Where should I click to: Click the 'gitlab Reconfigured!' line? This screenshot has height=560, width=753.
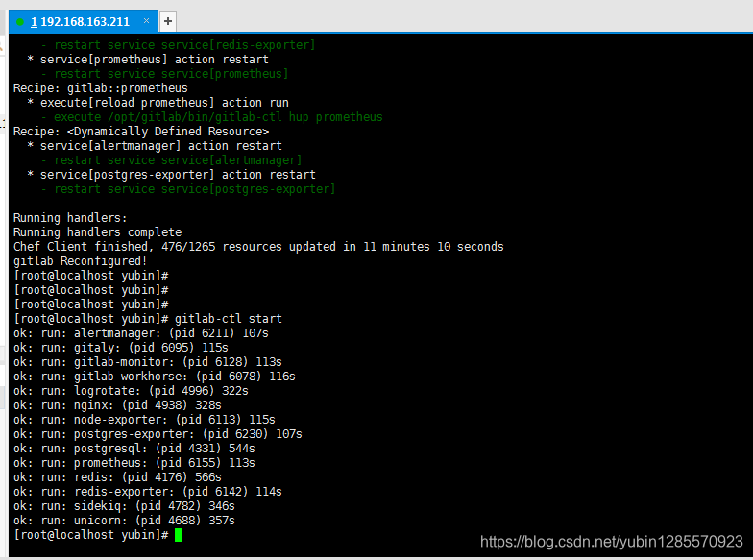81,261
